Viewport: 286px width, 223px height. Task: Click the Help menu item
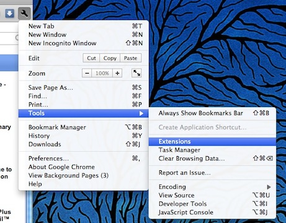coord(84,184)
